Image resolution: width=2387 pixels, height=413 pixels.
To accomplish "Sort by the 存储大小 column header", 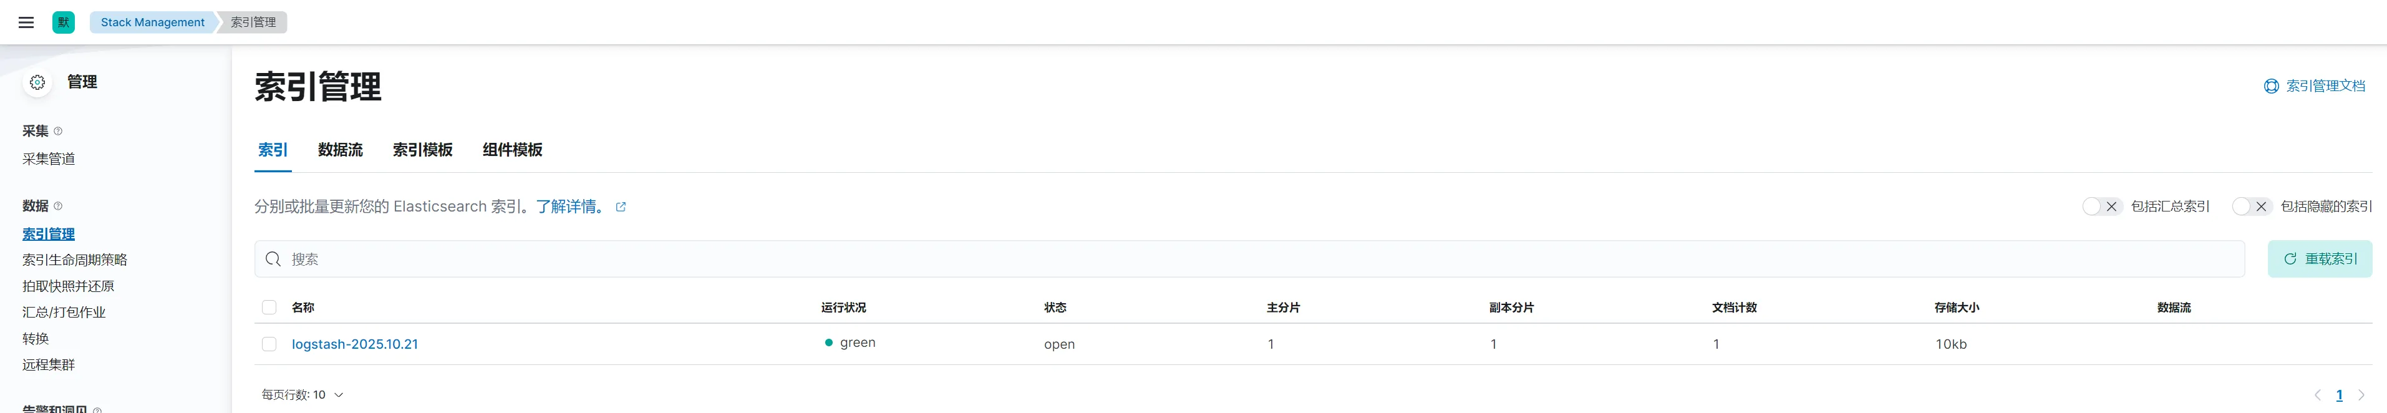I will pyautogui.click(x=1956, y=308).
